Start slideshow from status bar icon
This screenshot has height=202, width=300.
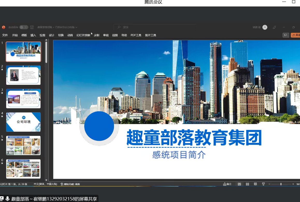point(263,184)
